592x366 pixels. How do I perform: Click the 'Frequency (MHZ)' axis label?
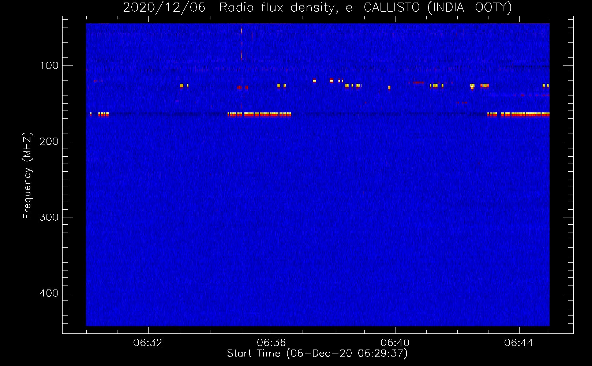(x=27, y=176)
